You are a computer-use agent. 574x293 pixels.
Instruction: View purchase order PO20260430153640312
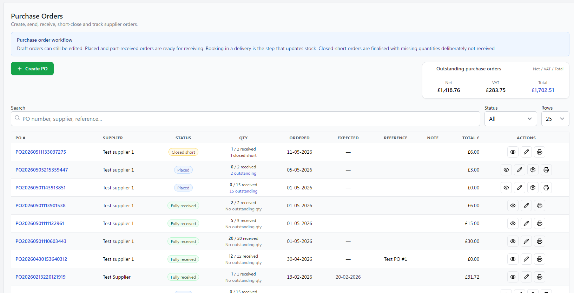[x=513, y=259]
